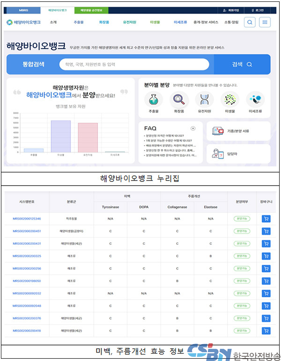Switch to the 해양바이오뱅크 top tab
Screen dimensions: 281x361
pos(58,10)
